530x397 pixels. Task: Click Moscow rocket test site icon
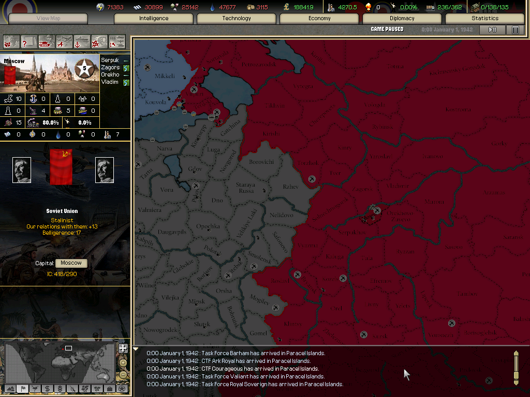tap(58, 99)
